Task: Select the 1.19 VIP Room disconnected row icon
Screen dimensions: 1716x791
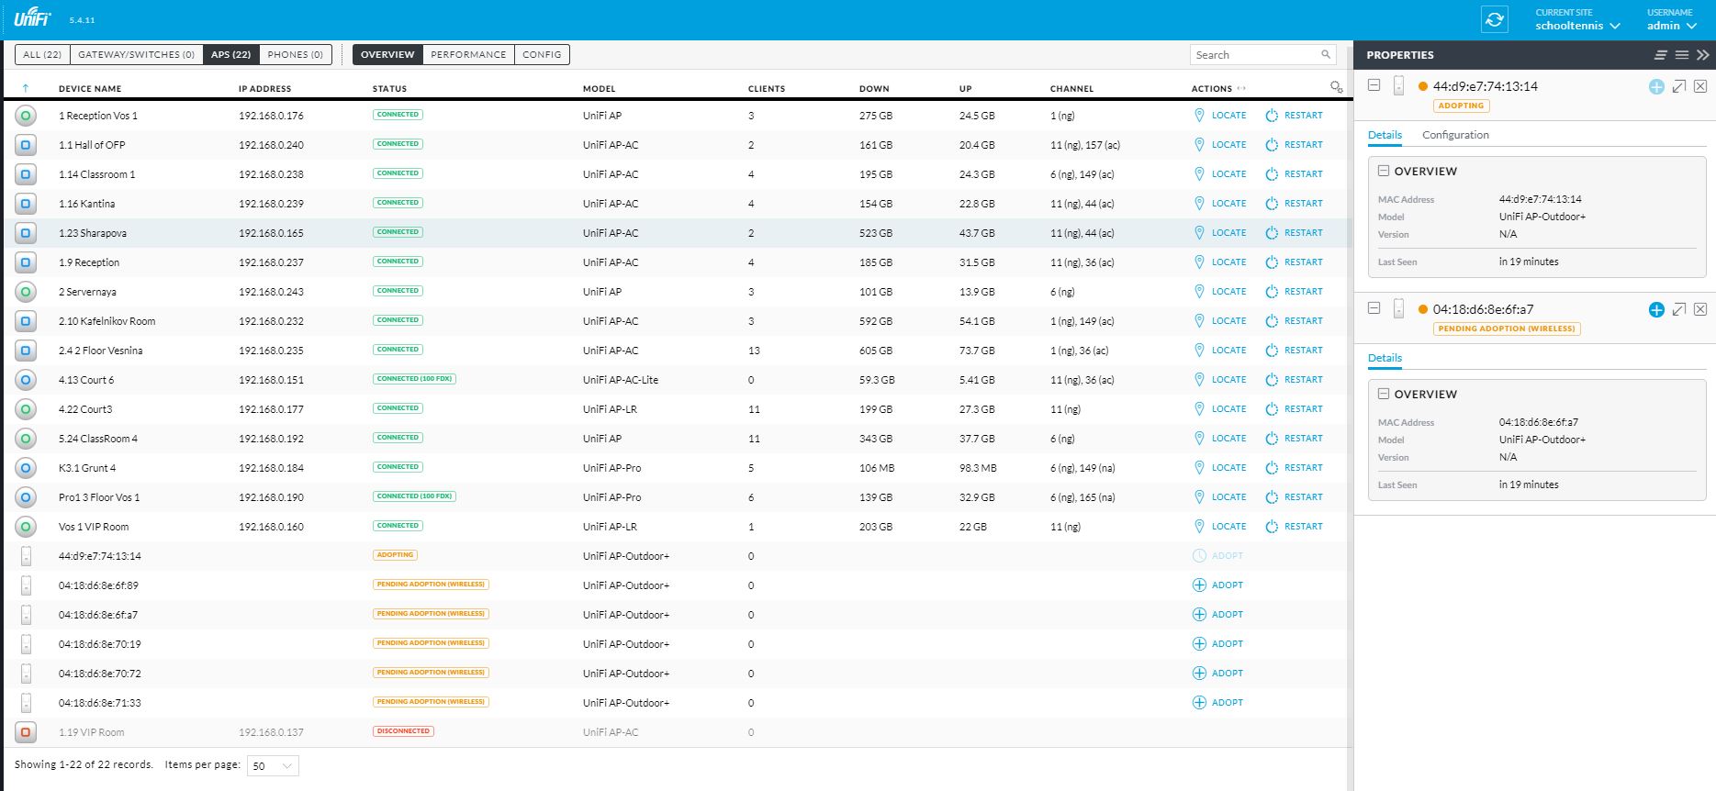Action: tap(26, 732)
